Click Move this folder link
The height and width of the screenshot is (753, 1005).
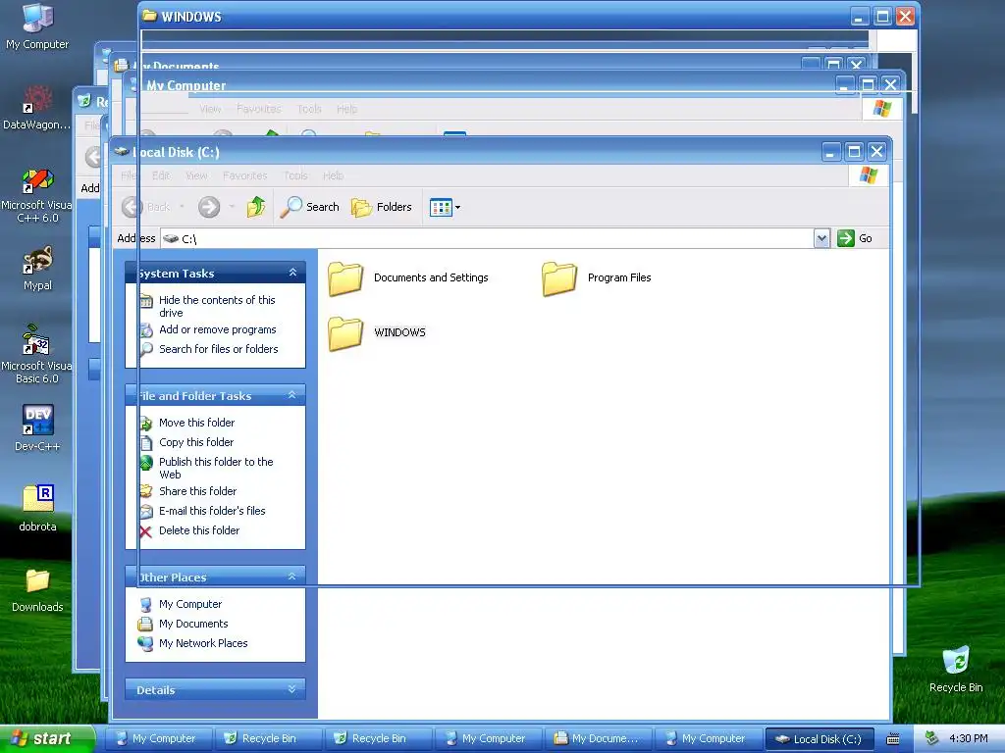click(x=196, y=423)
